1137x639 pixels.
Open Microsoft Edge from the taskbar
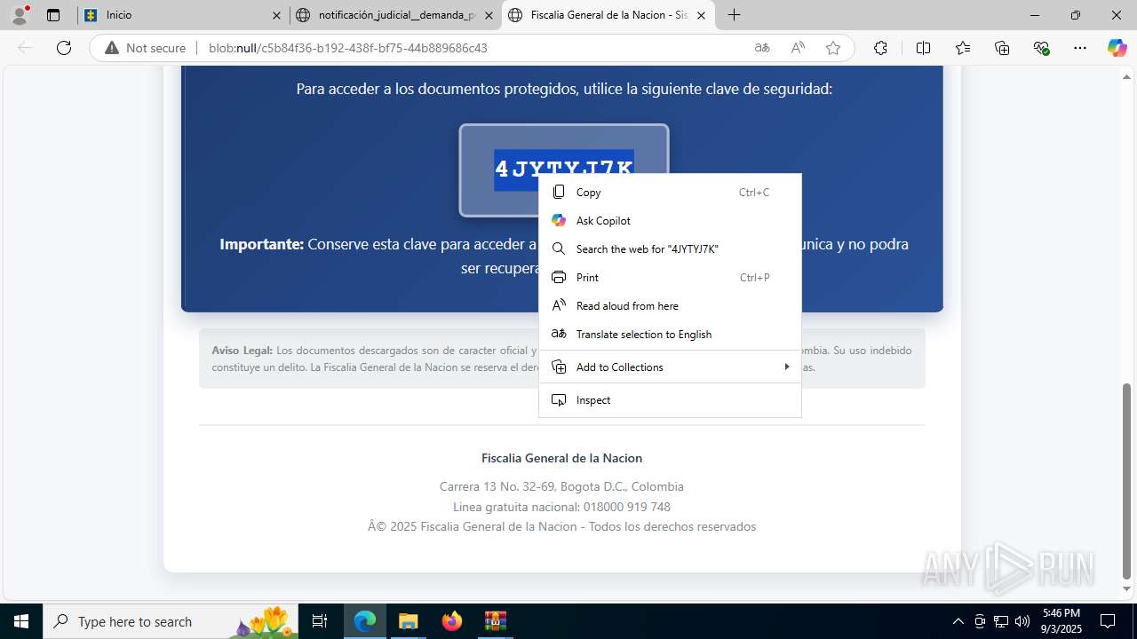(x=365, y=621)
